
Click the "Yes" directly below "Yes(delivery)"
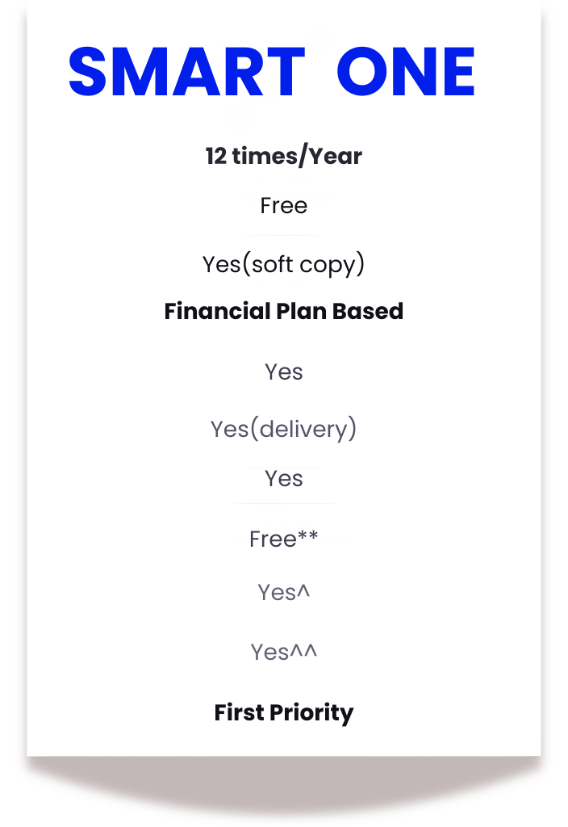coord(284,478)
